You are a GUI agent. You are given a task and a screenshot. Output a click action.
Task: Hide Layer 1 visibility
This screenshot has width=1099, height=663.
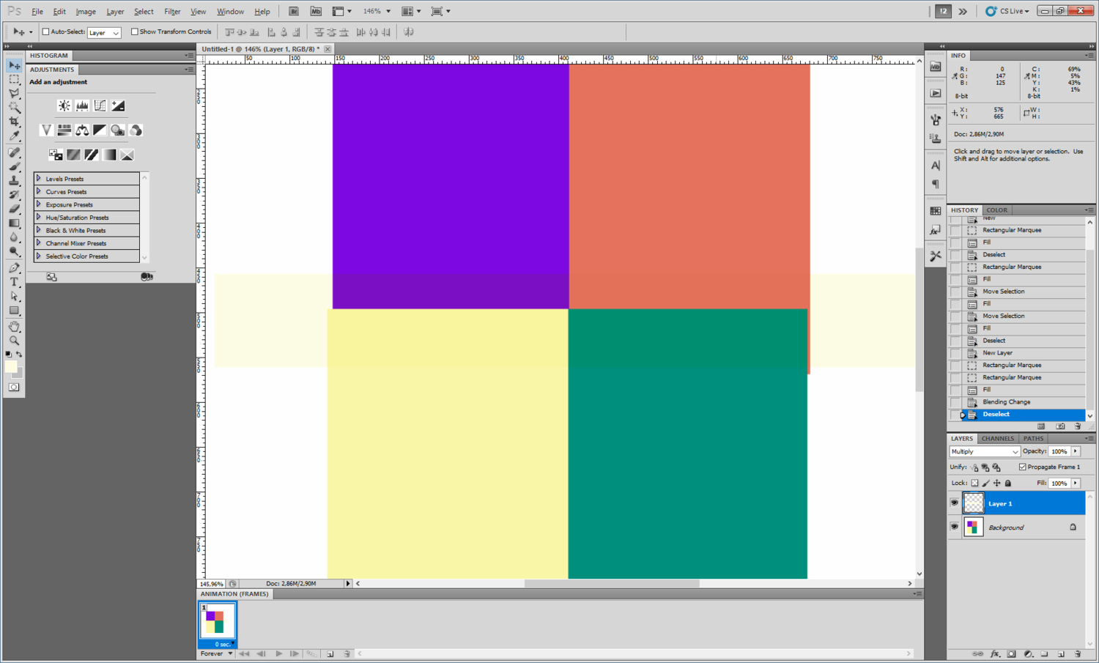point(955,503)
